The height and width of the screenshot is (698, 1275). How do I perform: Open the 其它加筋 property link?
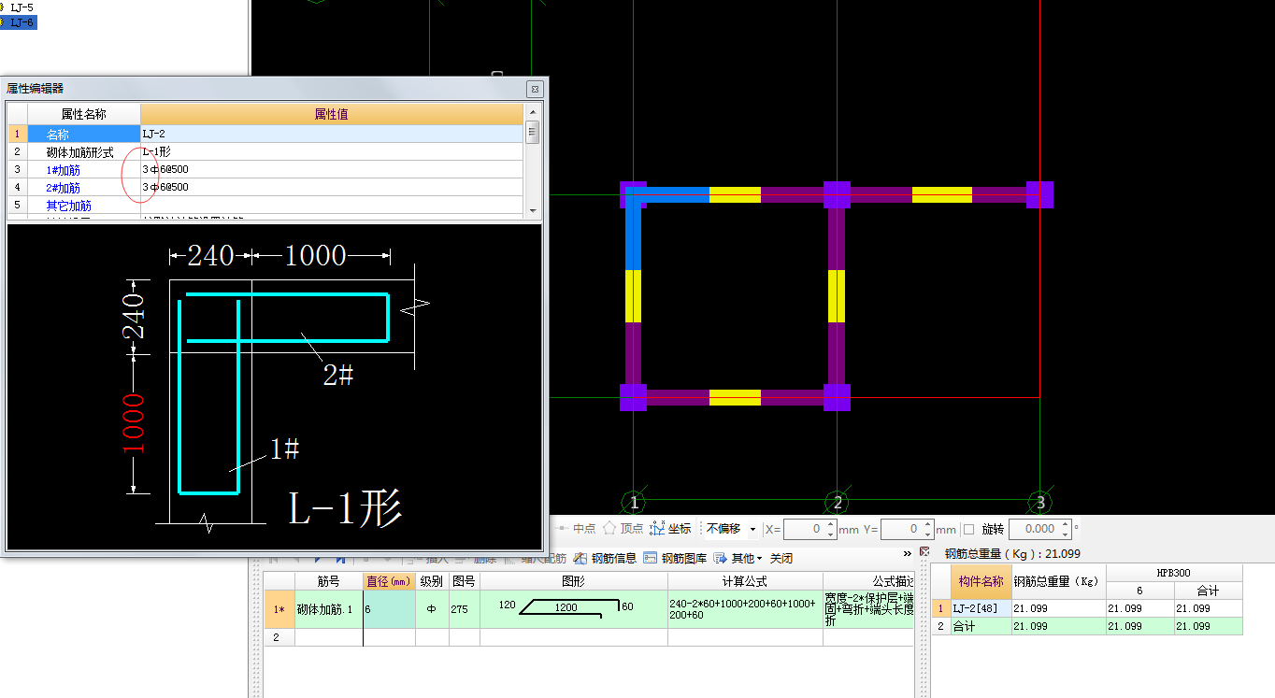69,206
